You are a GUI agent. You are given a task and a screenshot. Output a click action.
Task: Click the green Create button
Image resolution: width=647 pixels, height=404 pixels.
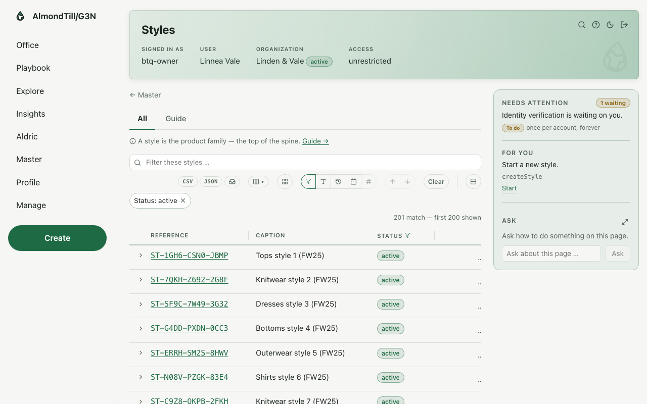(57, 238)
